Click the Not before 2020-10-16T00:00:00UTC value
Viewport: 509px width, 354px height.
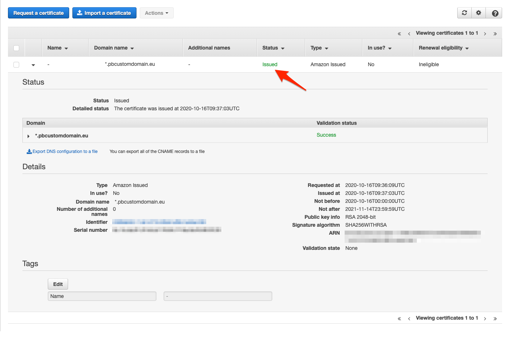[375, 201]
